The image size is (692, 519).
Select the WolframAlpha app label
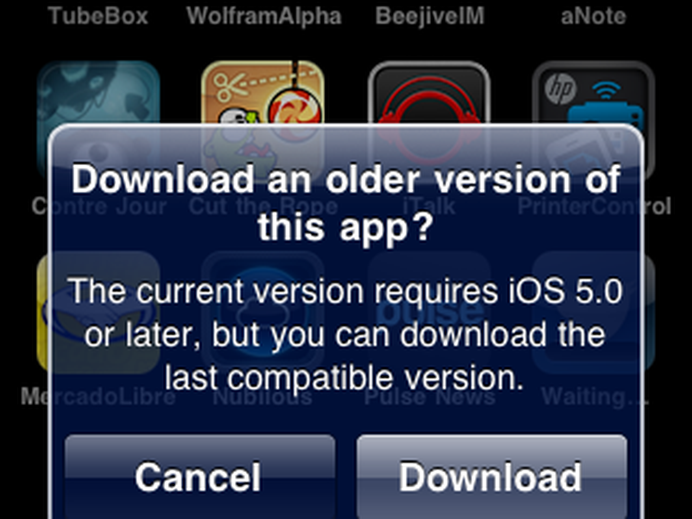tap(264, 16)
